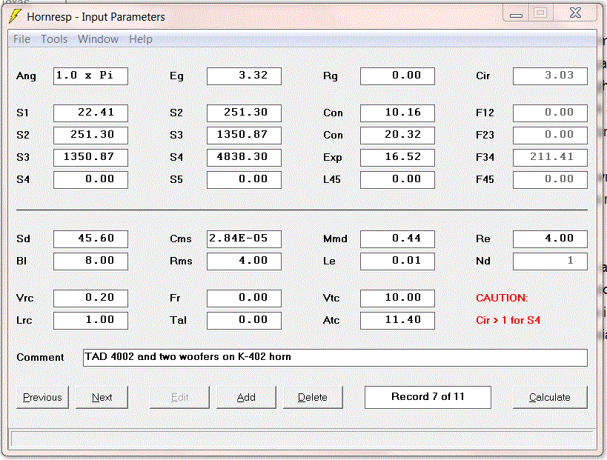607x460 pixels.
Task: Select the Sd field with 45.60
Action: pos(90,239)
